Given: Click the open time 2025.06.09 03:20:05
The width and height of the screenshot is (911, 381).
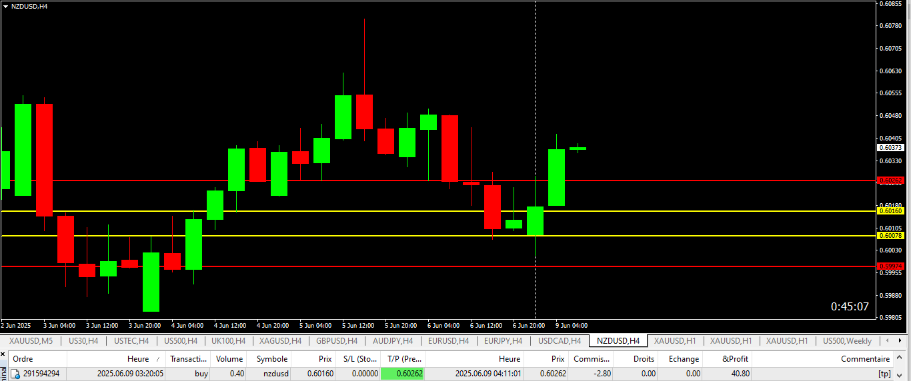Looking at the screenshot, I should [130, 374].
